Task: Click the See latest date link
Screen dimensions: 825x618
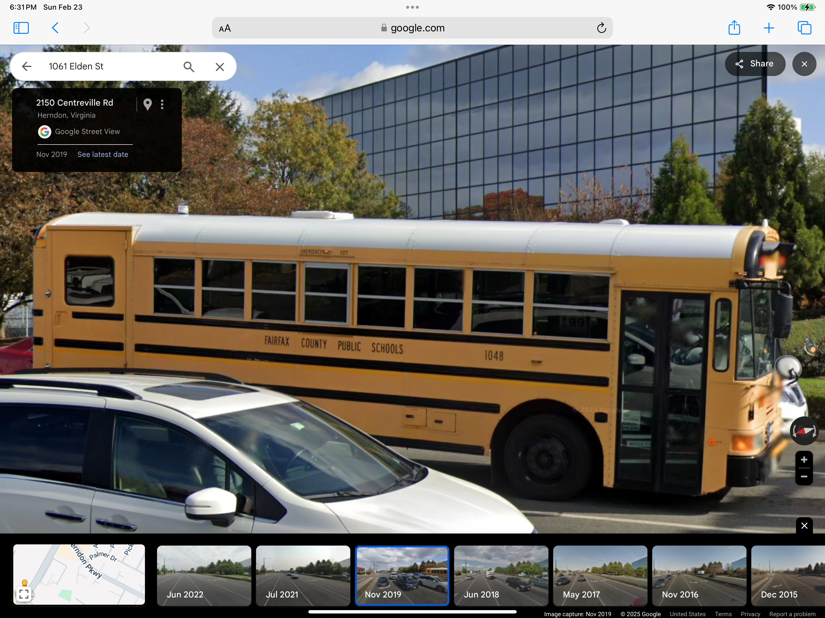Action: (103, 154)
